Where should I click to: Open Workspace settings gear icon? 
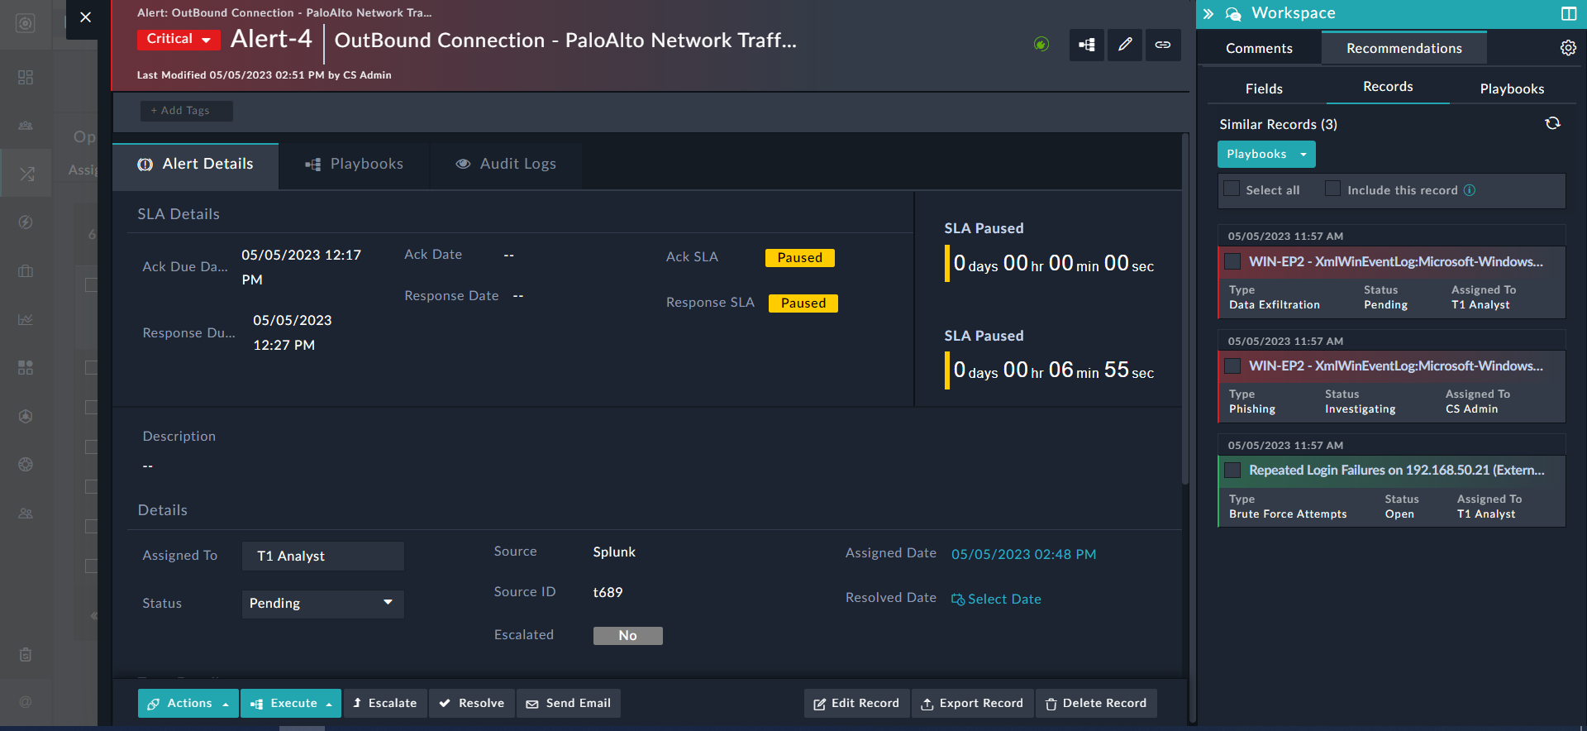pos(1567,48)
